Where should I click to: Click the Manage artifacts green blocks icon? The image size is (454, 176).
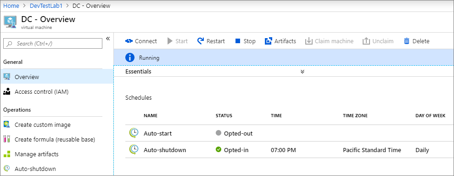click(7, 154)
